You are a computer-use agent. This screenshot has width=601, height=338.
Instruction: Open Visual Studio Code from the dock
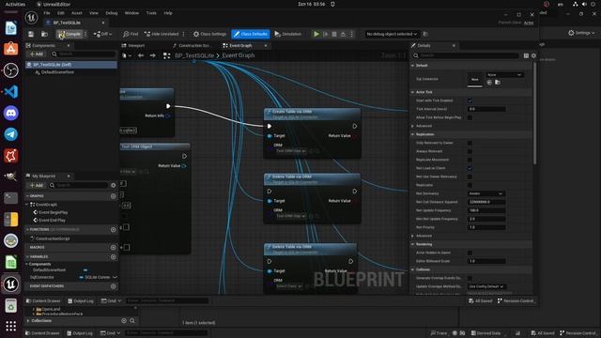[10, 92]
